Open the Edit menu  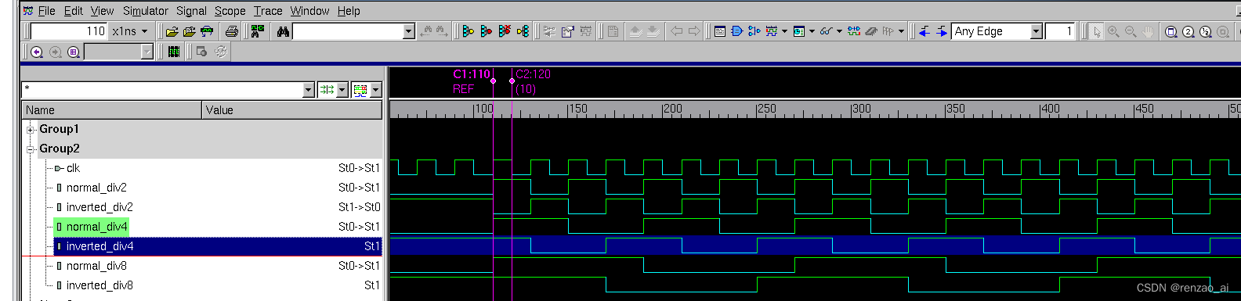[x=74, y=11]
